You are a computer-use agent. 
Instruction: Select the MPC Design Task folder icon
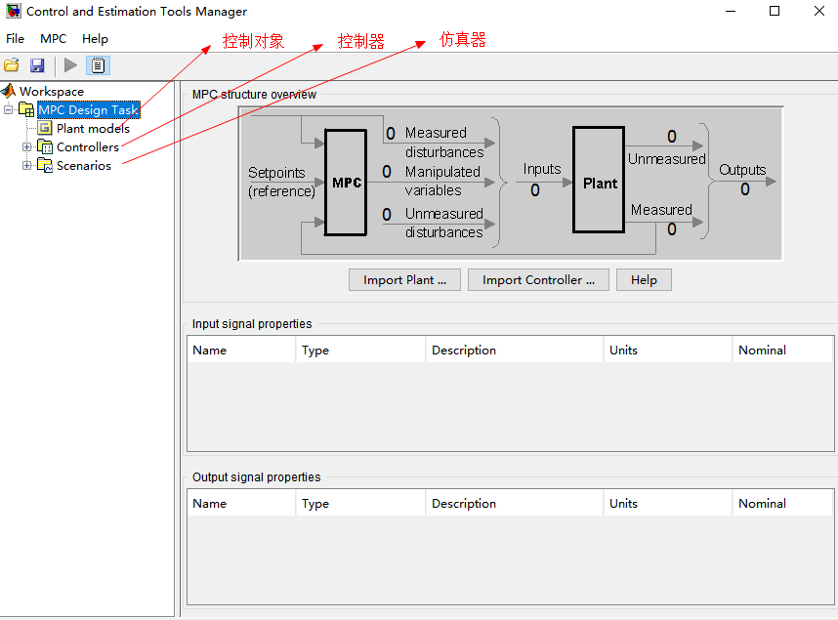[x=26, y=109]
